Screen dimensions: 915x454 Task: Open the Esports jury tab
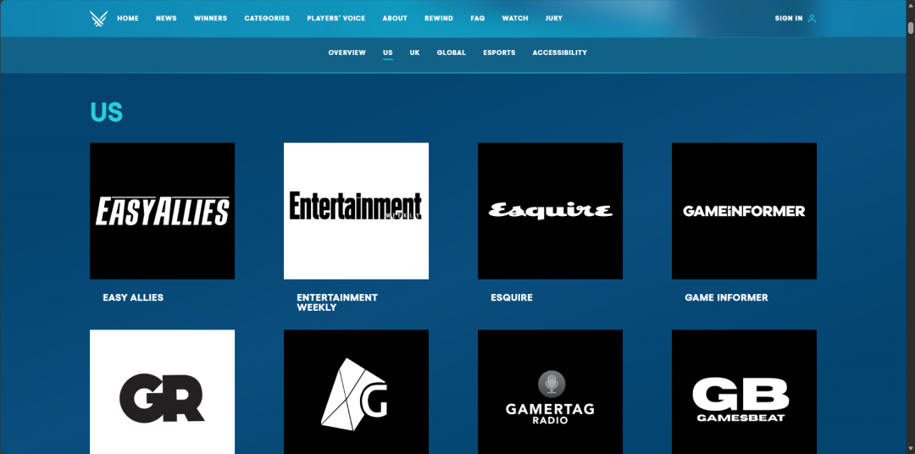click(x=499, y=53)
